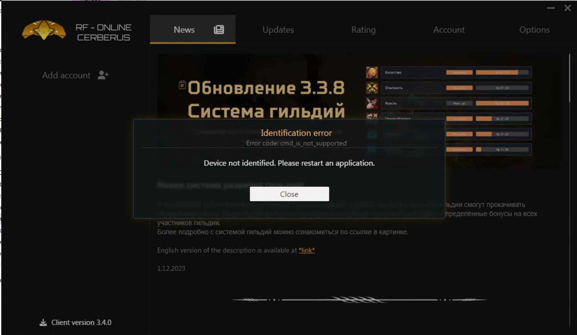Click the newspaper icon on News tab

tap(219, 30)
